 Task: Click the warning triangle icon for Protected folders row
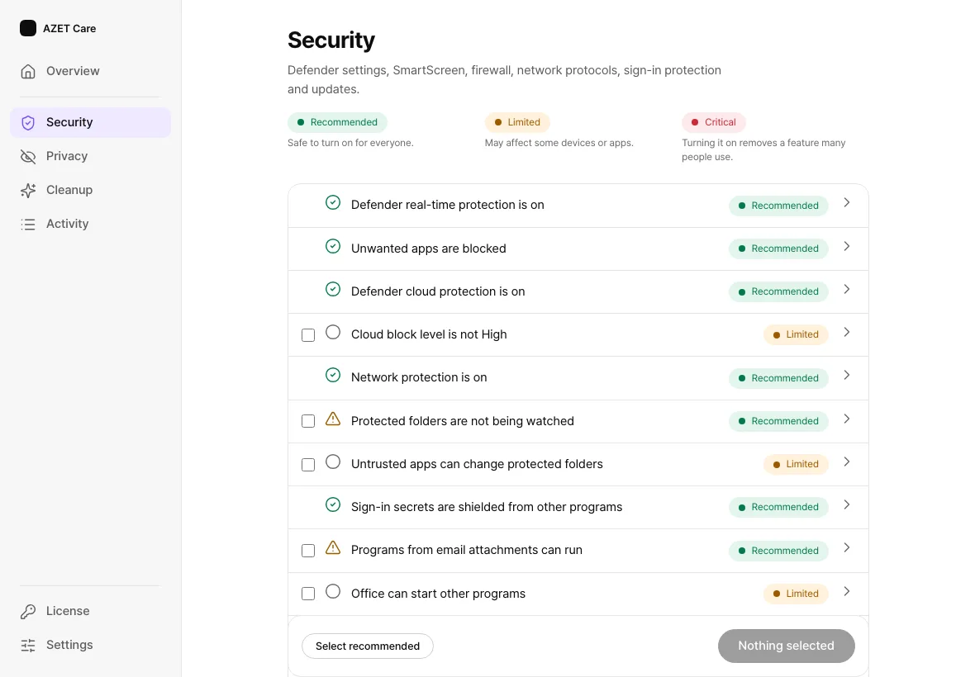click(333, 419)
